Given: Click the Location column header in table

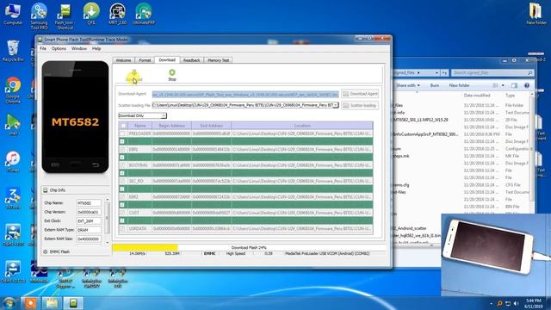Looking at the screenshot, I should pos(302,126).
